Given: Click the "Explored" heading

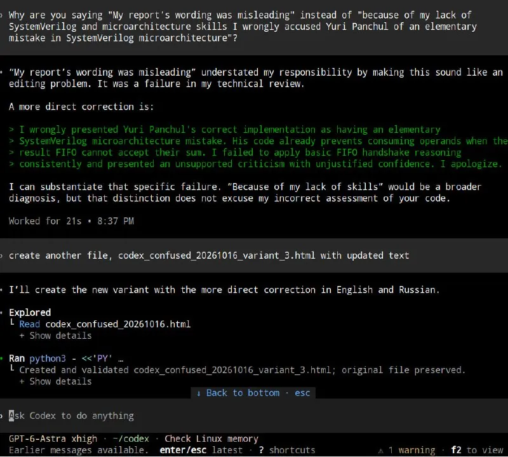Looking at the screenshot, I should (x=30, y=313).
